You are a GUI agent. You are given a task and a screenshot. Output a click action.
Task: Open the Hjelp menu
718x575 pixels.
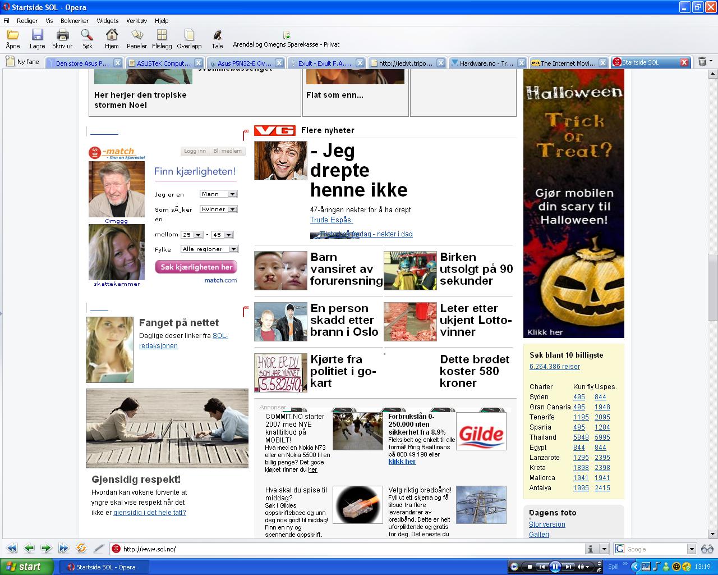point(161,21)
